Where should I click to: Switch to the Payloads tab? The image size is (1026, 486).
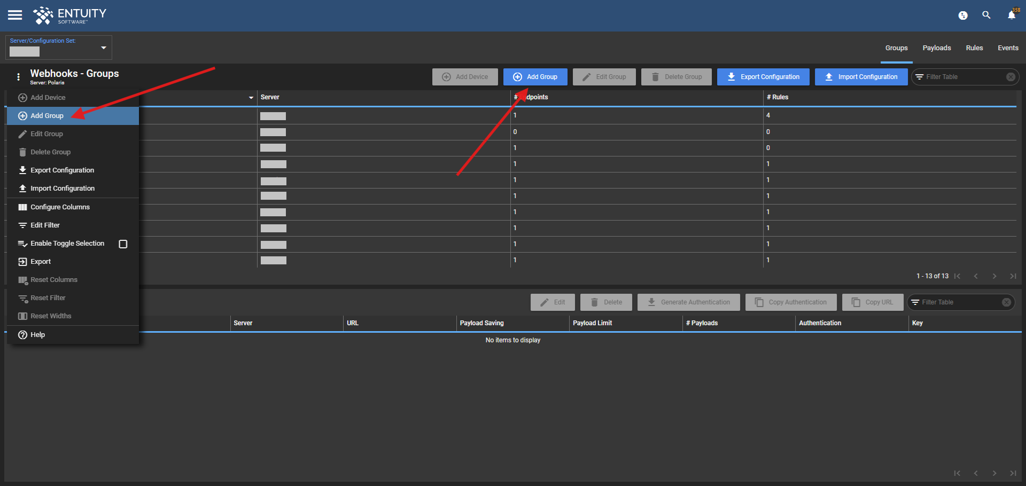click(x=937, y=48)
